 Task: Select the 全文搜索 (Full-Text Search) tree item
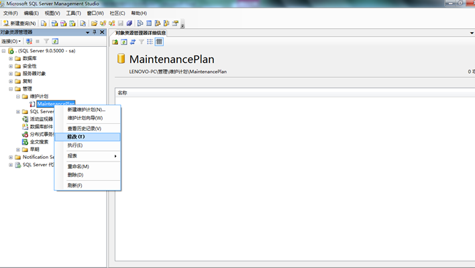pyautogui.click(x=39, y=141)
